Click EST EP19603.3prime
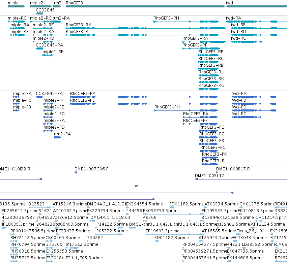Image resolution: width=287 pixels, height=263 pixels. [175, 234]
